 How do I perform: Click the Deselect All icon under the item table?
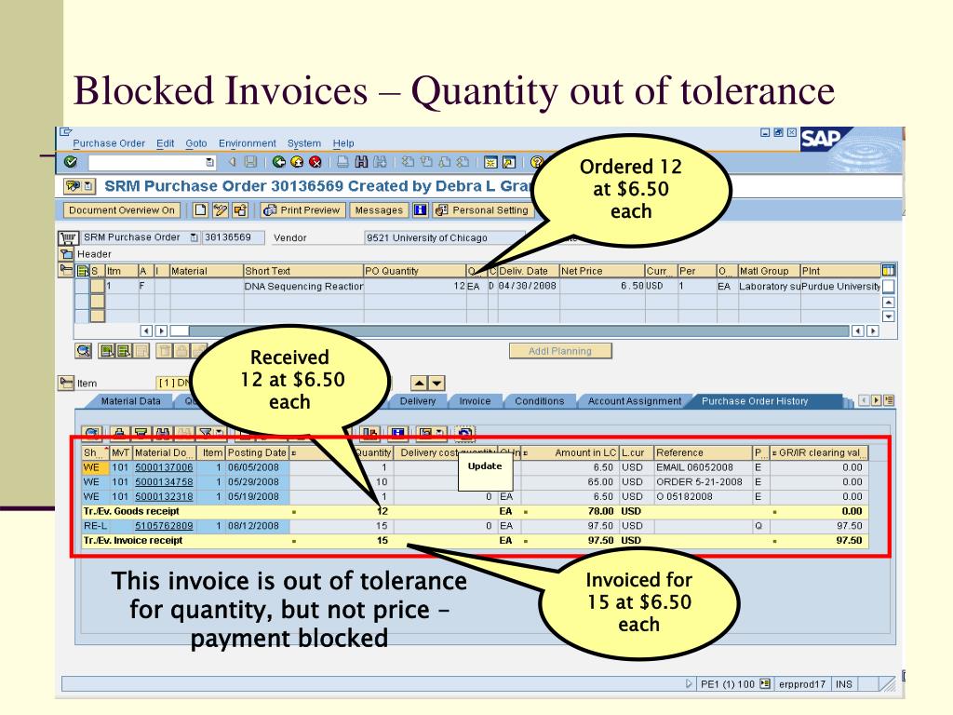[124, 351]
